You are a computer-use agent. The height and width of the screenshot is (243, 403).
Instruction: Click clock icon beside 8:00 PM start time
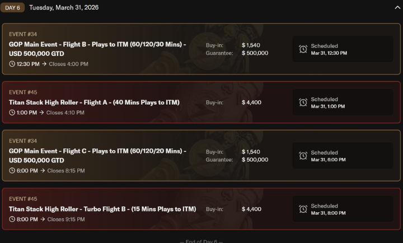(x=12, y=219)
